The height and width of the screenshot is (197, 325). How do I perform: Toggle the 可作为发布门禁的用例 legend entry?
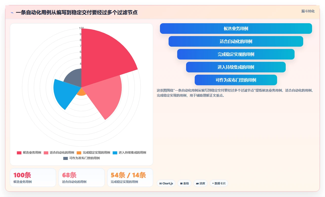[81, 158]
